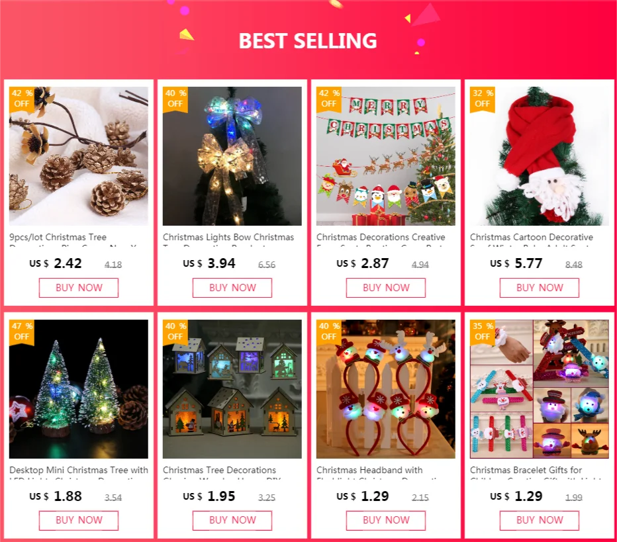This screenshot has height=542, width=617.
Task: Click BUY NOW under the US $2.42 item
Action: (x=79, y=288)
